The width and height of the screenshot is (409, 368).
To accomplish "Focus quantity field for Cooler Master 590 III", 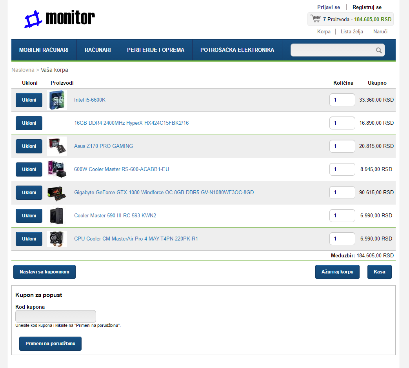I will pos(342,215).
